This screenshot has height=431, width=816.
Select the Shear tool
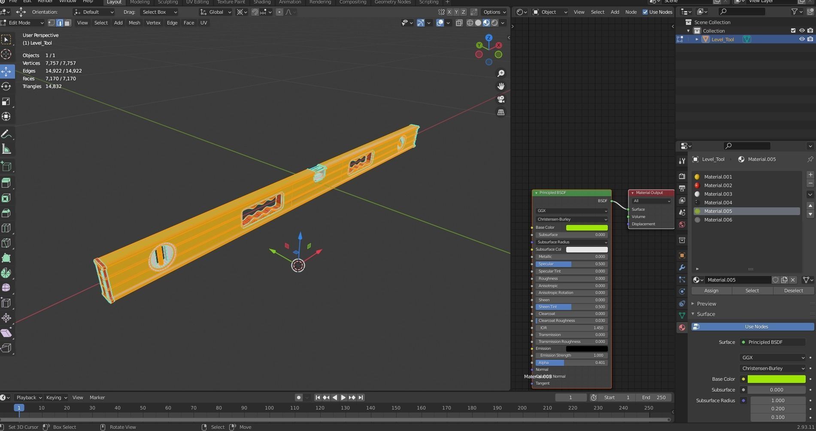(x=6, y=333)
